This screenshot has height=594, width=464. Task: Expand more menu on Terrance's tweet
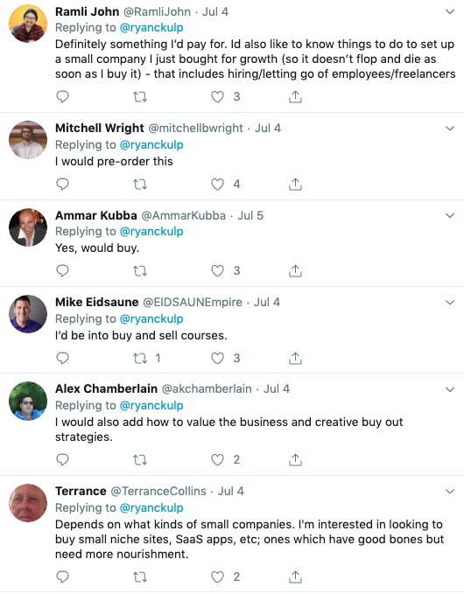[x=450, y=492]
